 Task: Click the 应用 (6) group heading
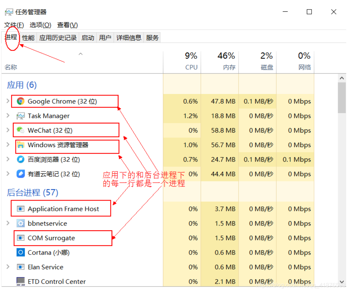[x=22, y=85]
